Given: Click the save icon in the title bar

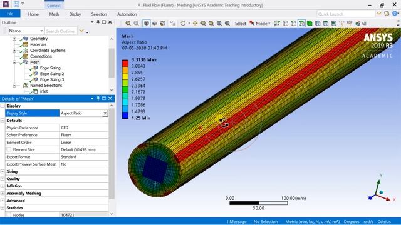Looking at the screenshot, I should [16, 4].
